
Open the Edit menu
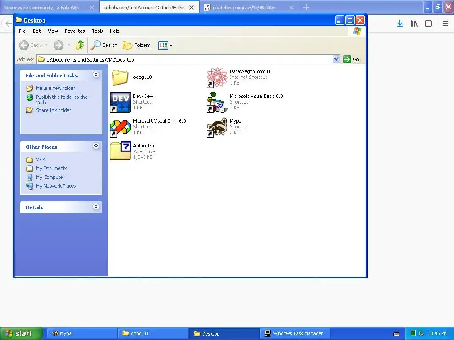37,31
